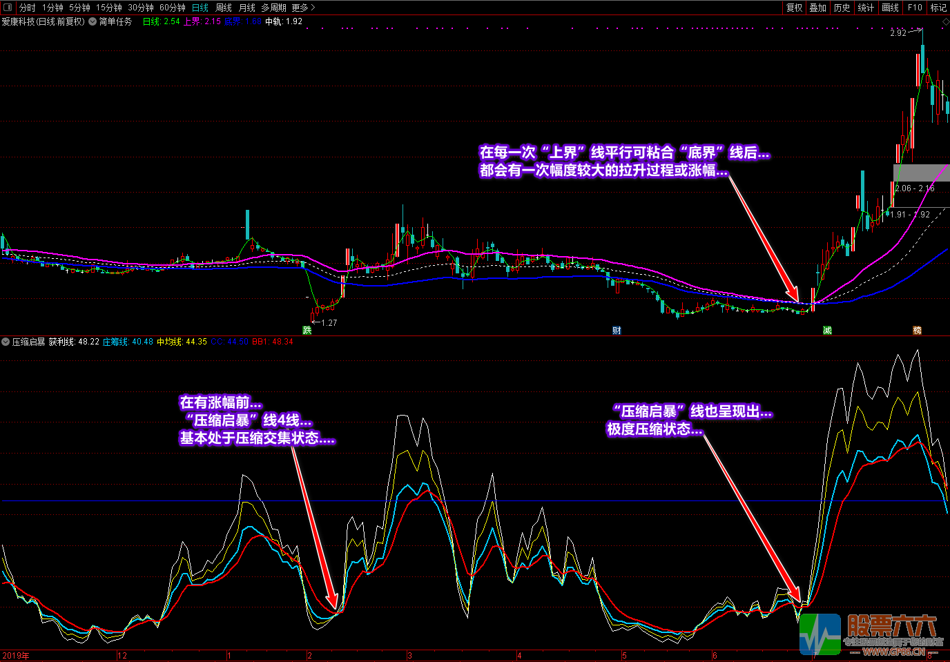Open the 画线 drawing tool

pos(891,8)
